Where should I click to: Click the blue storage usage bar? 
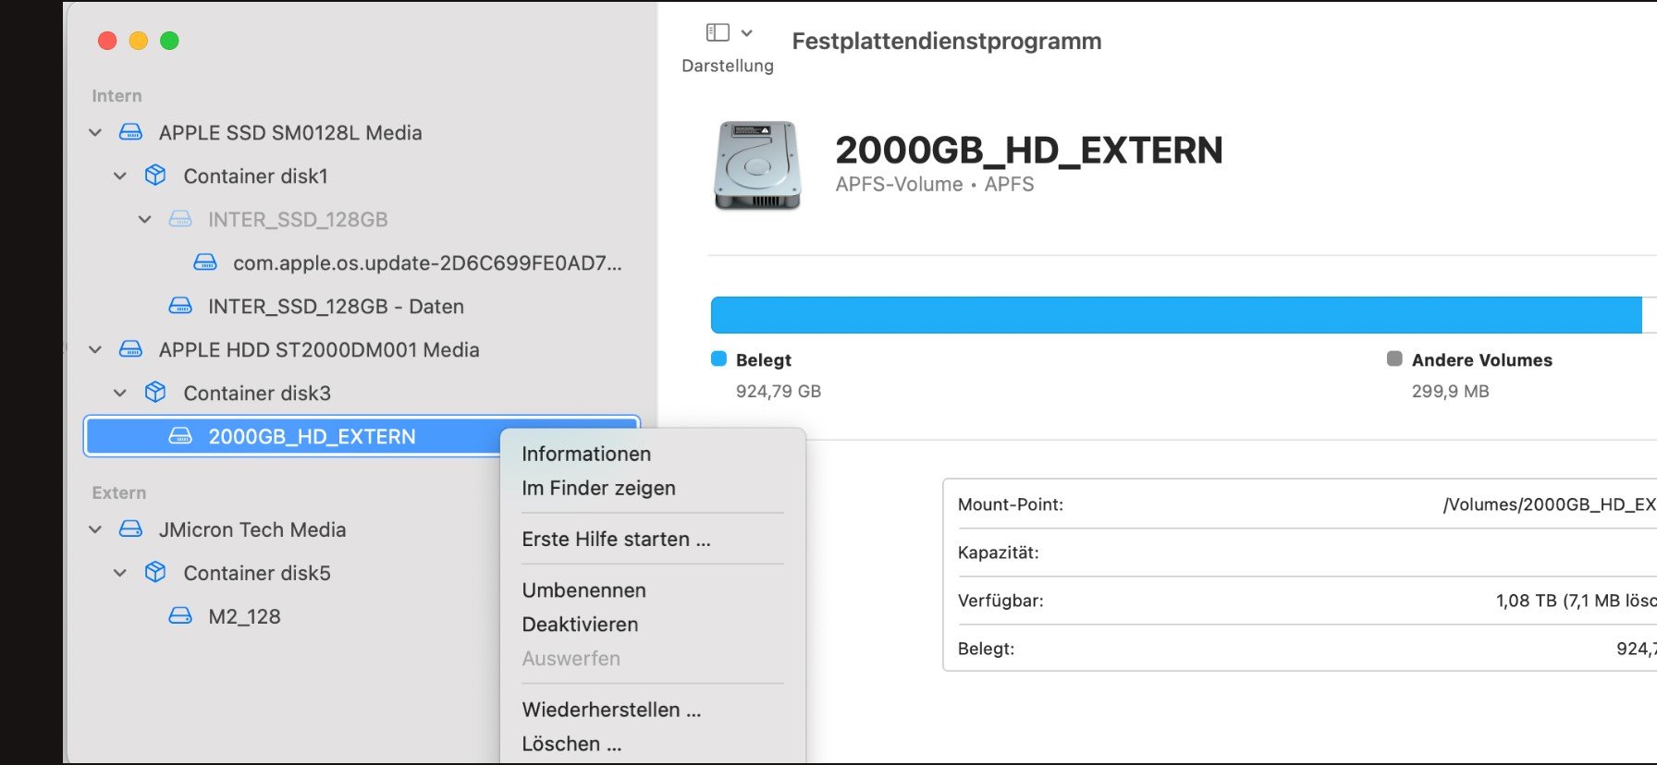(x=1176, y=315)
